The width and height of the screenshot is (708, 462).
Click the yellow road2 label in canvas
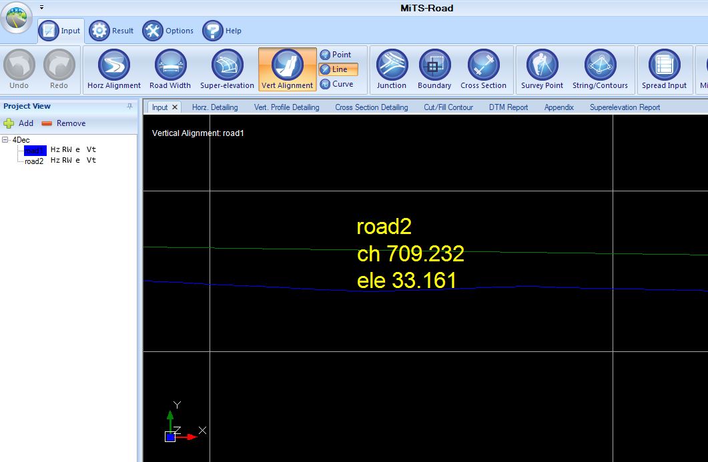pyautogui.click(x=384, y=227)
